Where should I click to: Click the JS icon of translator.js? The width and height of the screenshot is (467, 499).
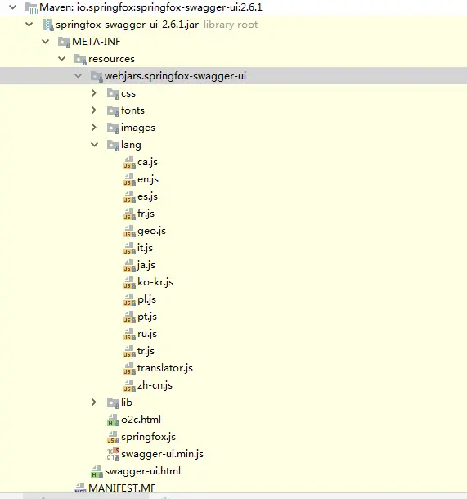129,368
